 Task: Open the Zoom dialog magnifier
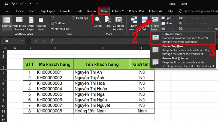[98, 22]
